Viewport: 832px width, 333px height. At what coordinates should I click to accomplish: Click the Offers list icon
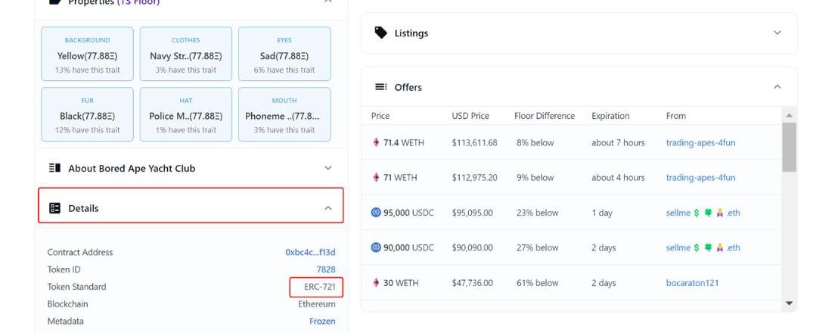pos(381,87)
